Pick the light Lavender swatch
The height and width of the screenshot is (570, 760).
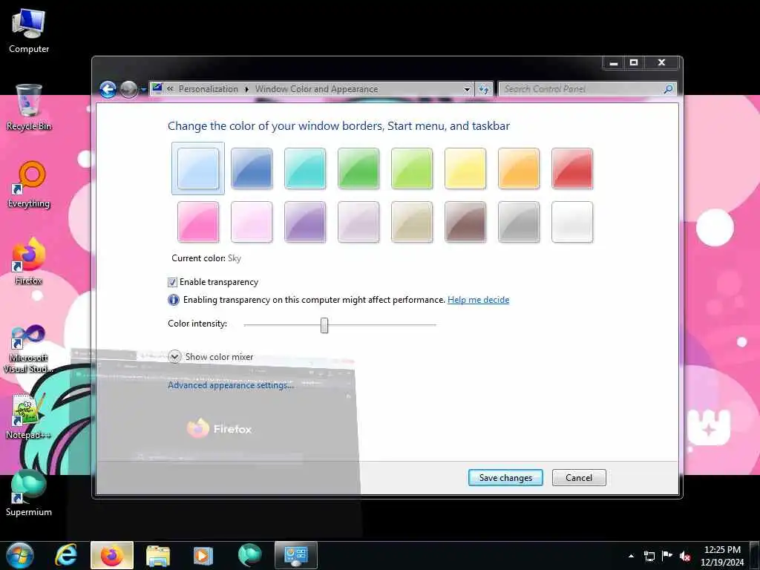358,222
